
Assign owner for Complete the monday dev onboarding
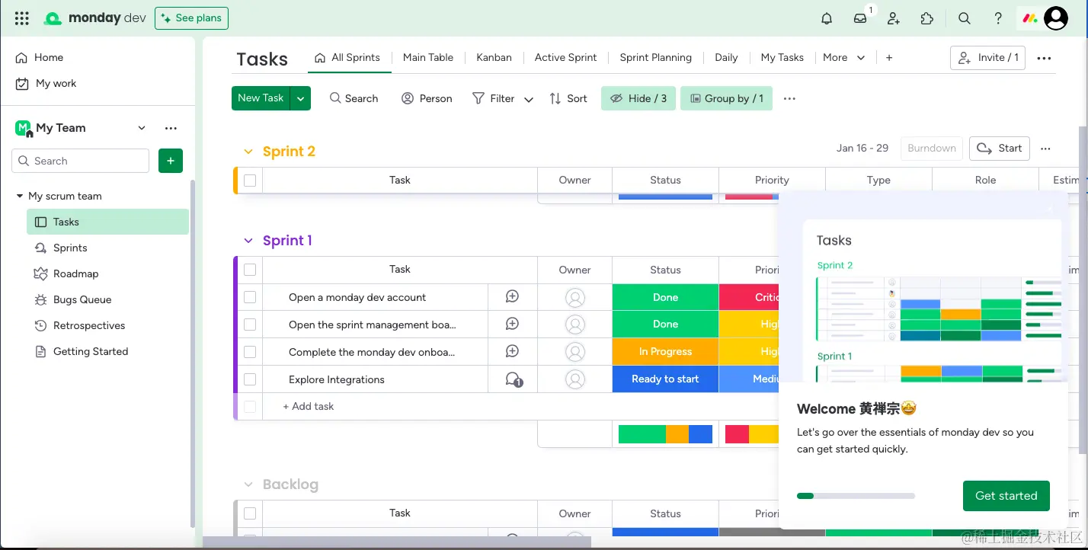click(x=575, y=352)
